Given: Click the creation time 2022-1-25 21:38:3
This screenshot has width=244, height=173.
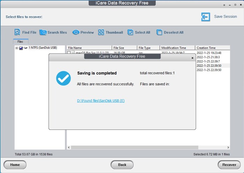Looking at the screenshot, I should coord(208,57).
